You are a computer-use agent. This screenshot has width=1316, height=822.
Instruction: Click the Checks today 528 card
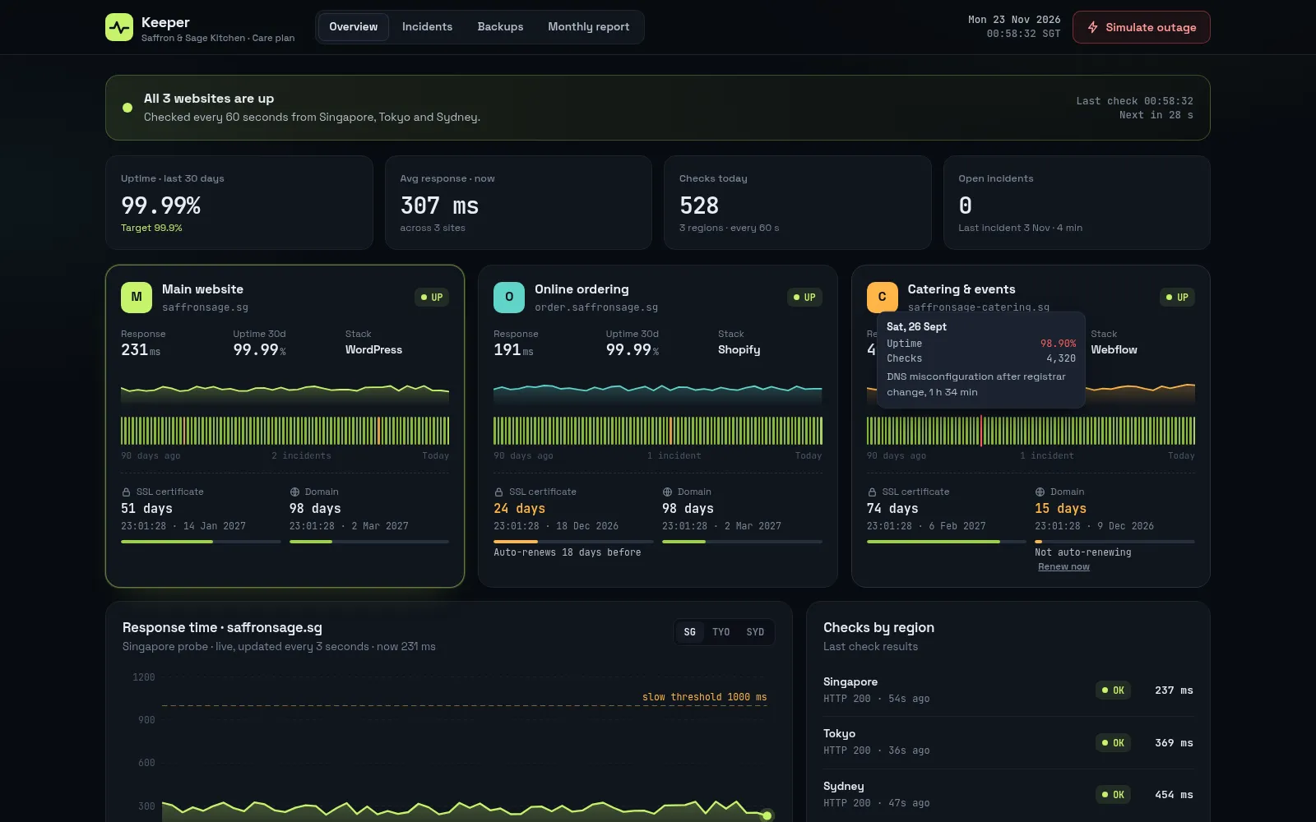click(797, 203)
